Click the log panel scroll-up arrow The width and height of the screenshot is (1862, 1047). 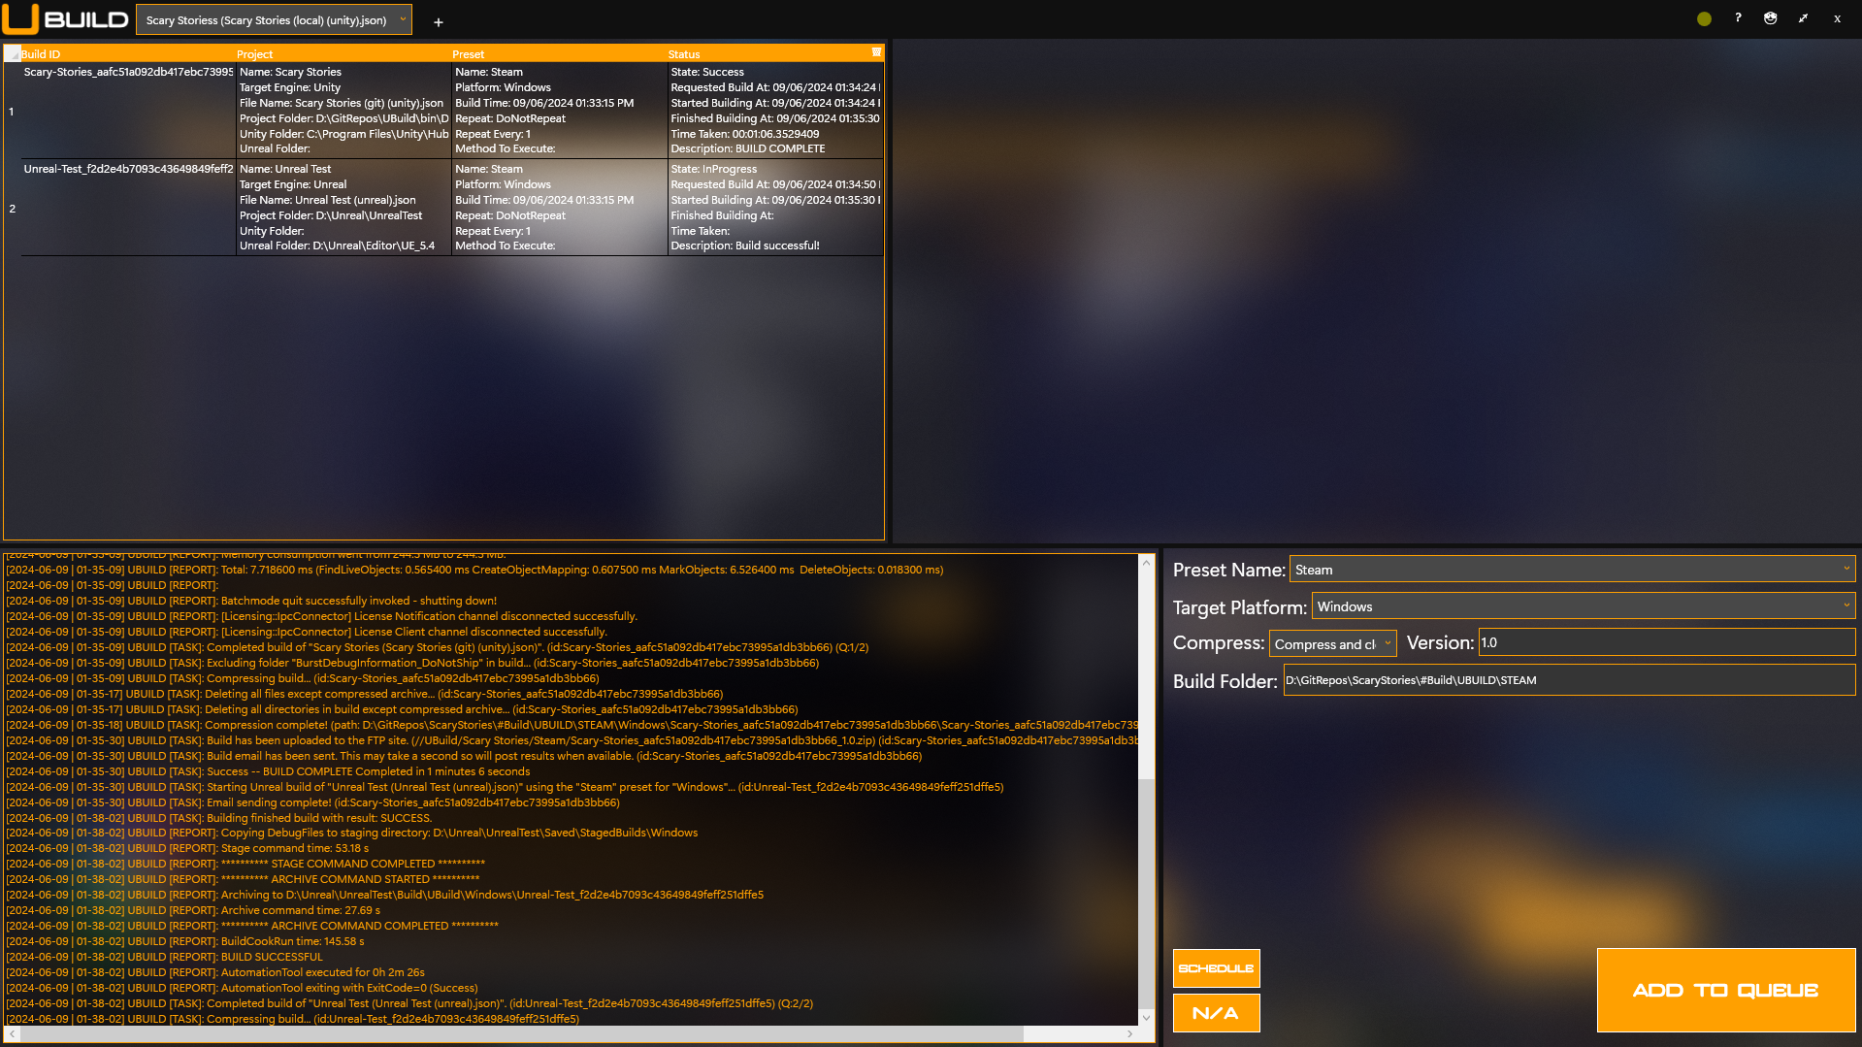1146,563
